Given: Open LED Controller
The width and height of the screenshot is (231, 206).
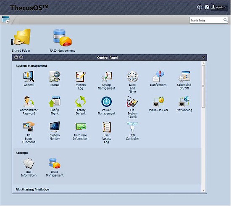Looking at the screenshot, I should [132, 131].
